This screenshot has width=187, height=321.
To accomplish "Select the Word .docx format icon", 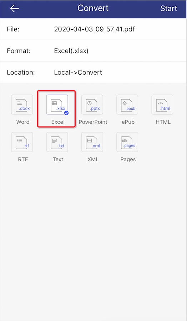I will tap(22, 105).
